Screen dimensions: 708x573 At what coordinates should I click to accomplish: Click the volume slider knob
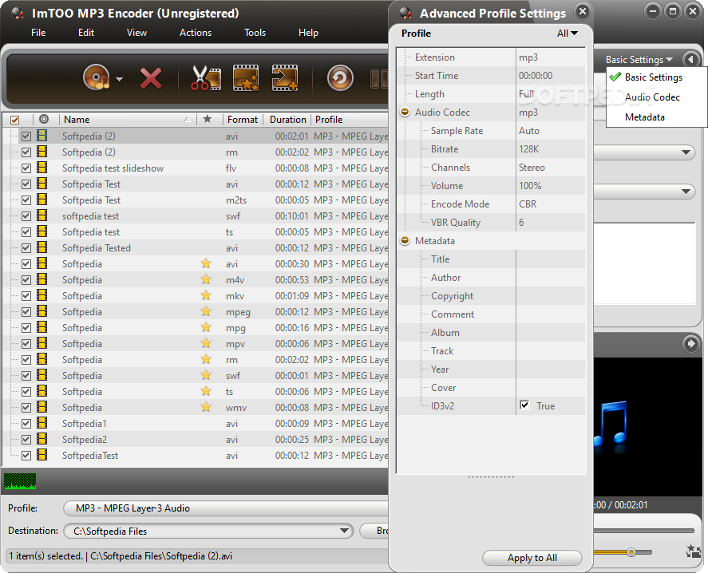[631, 551]
